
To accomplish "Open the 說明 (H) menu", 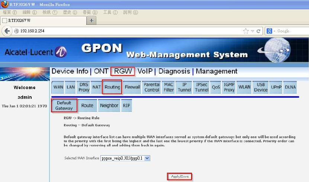I will [x=131, y=12].
